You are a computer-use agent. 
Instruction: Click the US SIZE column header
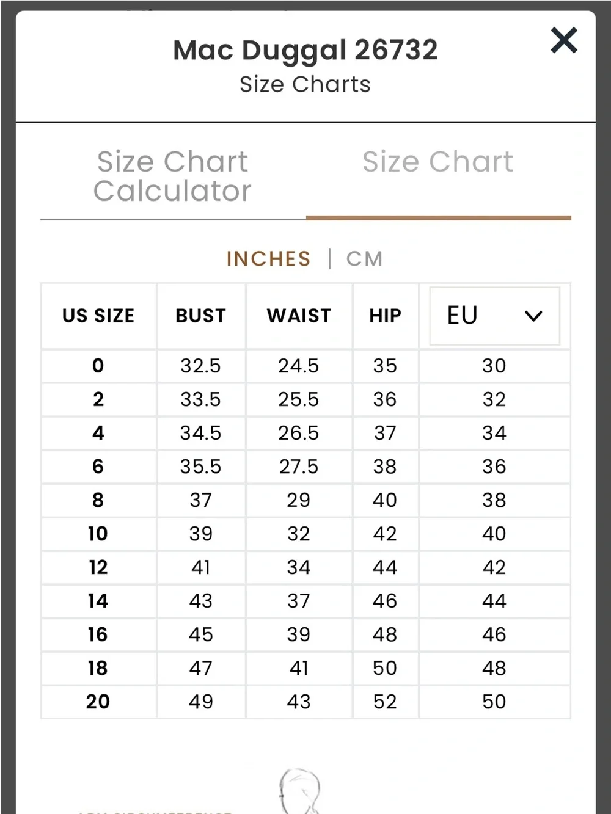click(x=98, y=316)
